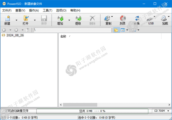This screenshot has height=120, width=172.
Task: Click the horizontal scrollbar thumb
Action: (x=80, y=105)
